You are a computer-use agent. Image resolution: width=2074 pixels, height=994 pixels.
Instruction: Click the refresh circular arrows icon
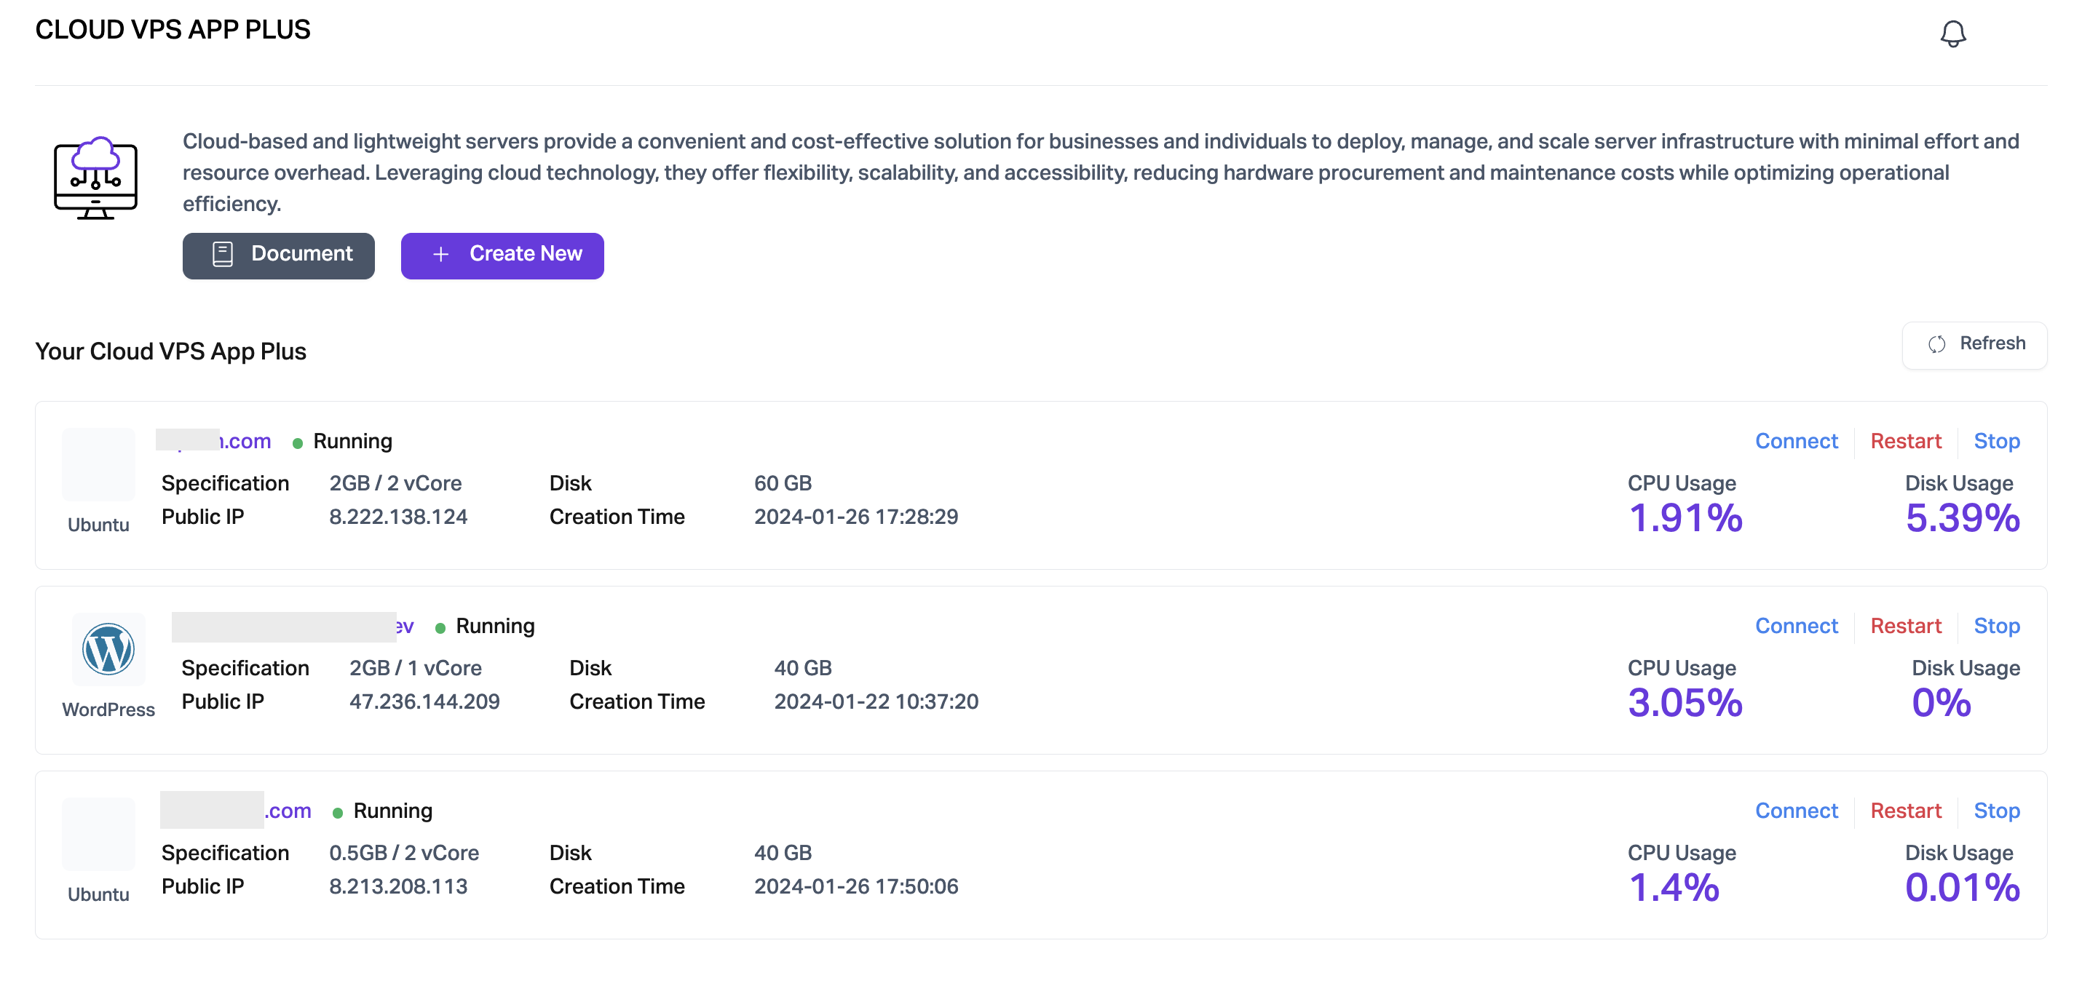click(1936, 344)
